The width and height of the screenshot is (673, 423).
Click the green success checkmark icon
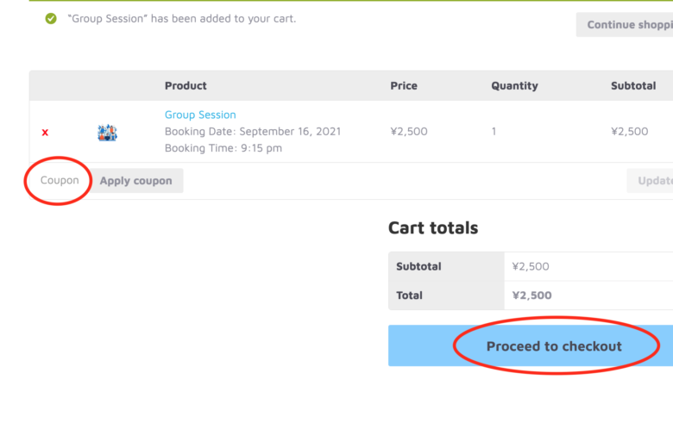(51, 18)
